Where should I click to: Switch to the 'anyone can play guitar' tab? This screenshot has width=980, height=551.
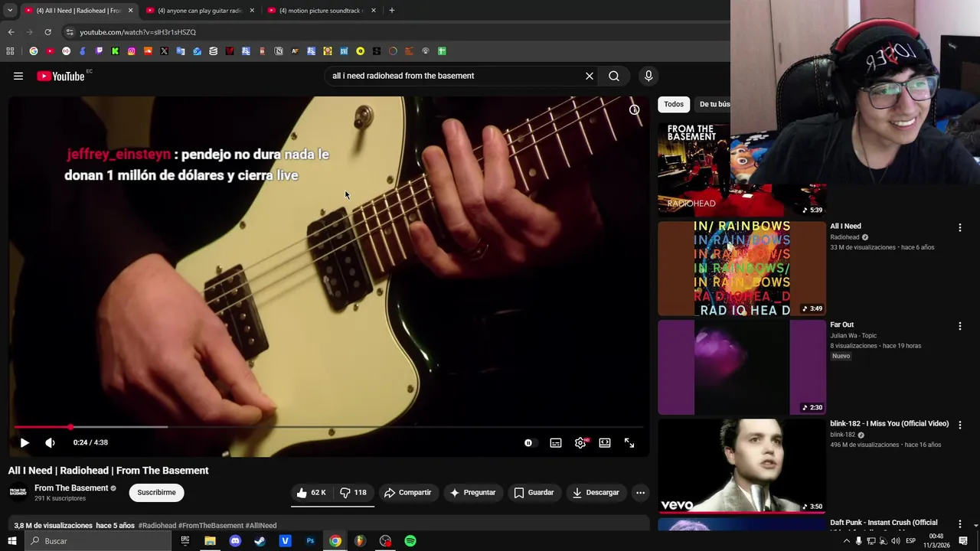[x=199, y=11]
